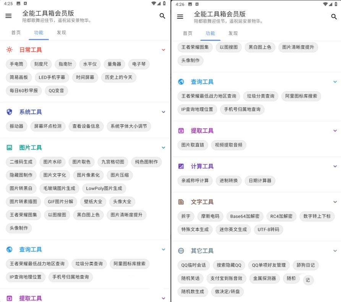Tap the shield icon beside 系统工具
The height and width of the screenshot is (302, 341).
10,112
